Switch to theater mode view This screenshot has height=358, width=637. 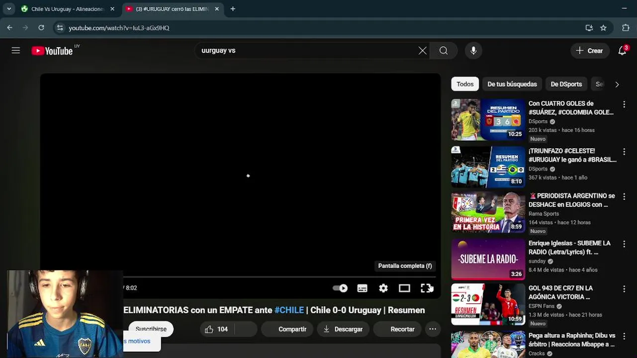pos(404,288)
